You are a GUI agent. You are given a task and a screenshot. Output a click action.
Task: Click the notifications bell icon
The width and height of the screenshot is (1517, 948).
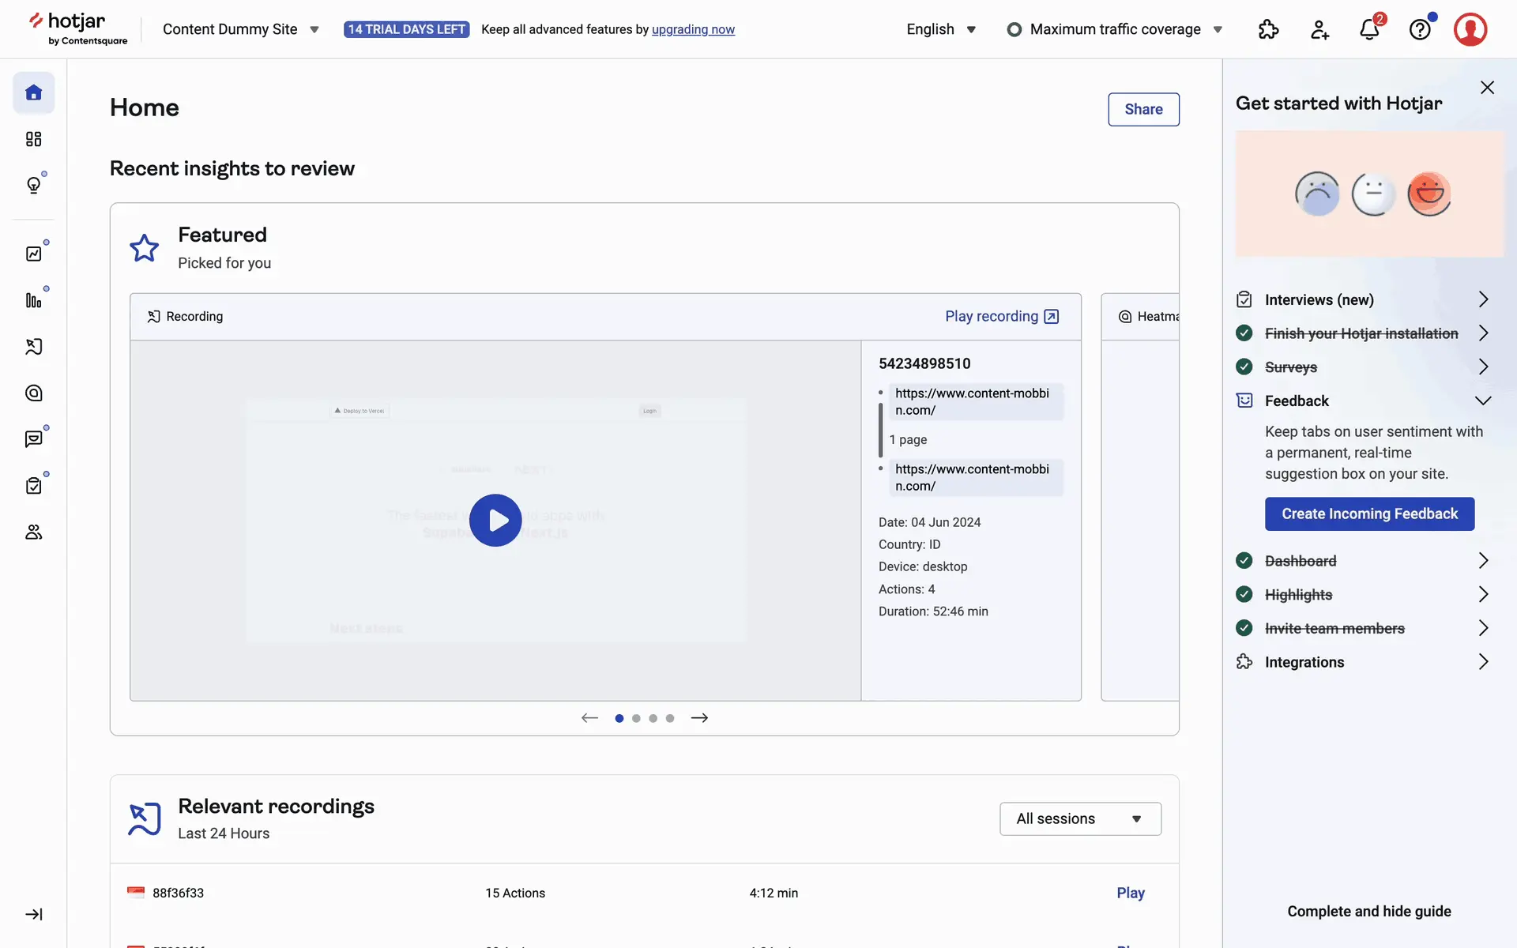click(x=1369, y=30)
